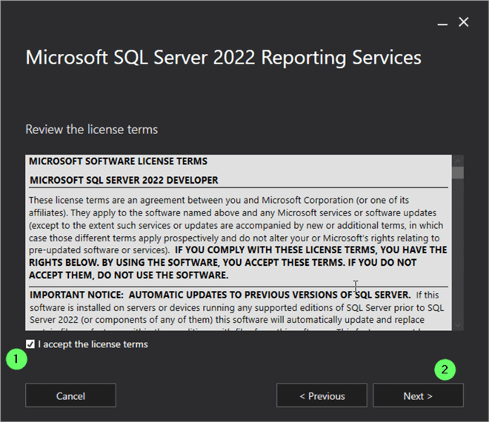Close the Reporting Services installer window

tap(464, 22)
